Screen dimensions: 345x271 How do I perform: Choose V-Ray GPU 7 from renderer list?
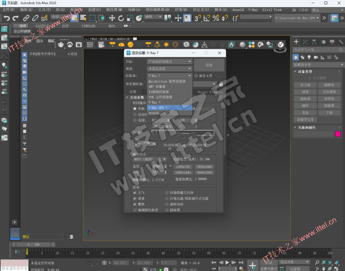pyautogui.click(x=170, y=107)
